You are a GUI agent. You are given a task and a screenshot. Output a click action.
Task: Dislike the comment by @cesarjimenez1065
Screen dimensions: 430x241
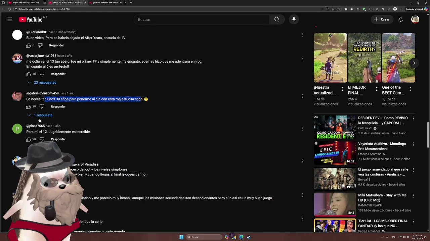click(42, 74)
